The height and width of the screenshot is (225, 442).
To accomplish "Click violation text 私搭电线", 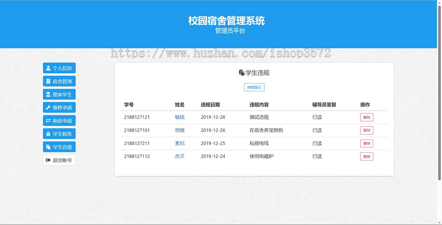I will 259,143.
